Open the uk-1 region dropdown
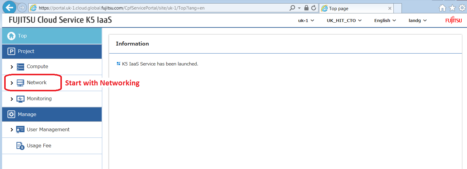 click(306, 21)
